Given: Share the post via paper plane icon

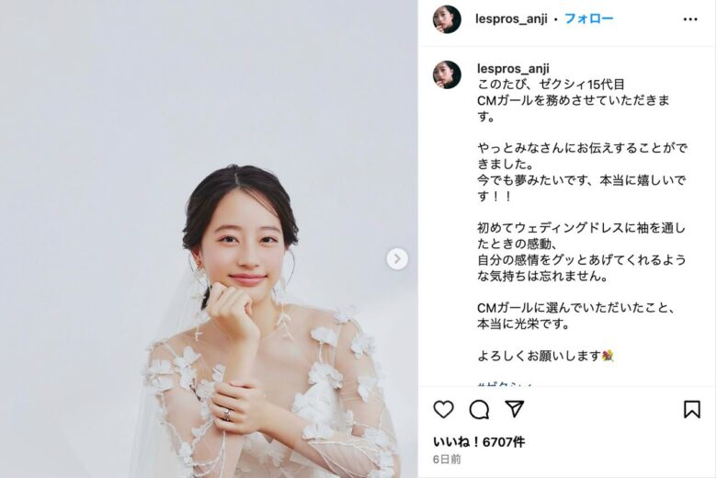Looking at the screenshot, I should click(x=515, y=409).
